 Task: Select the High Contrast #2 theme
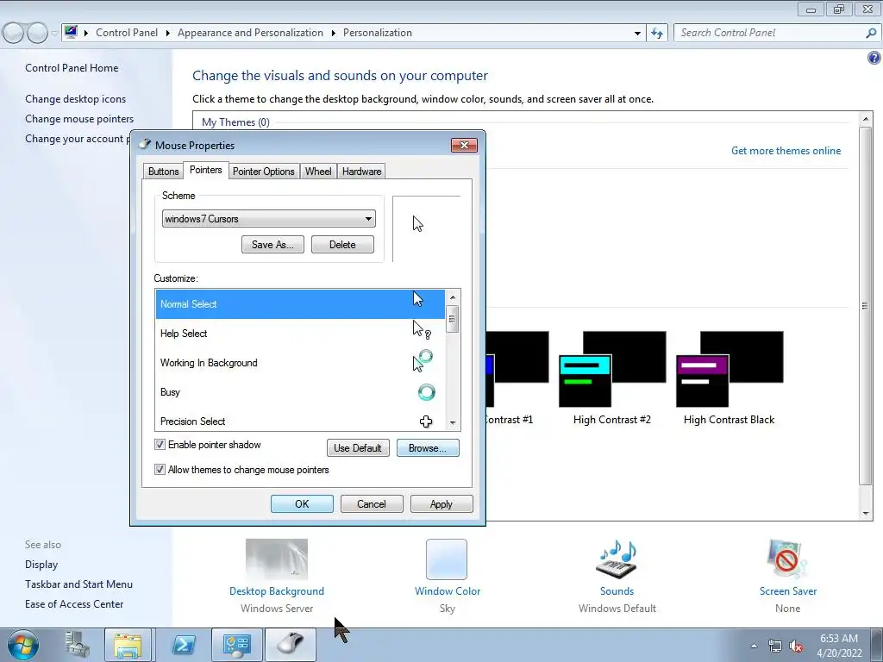(612, 378)
